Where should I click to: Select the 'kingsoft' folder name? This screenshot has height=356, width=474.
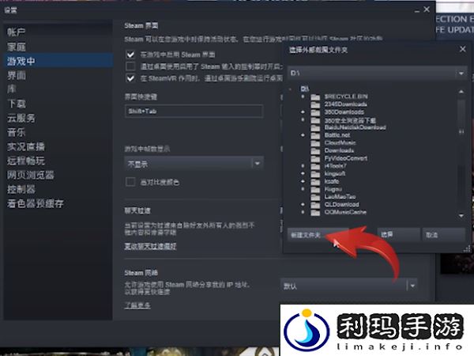[335, 174]
